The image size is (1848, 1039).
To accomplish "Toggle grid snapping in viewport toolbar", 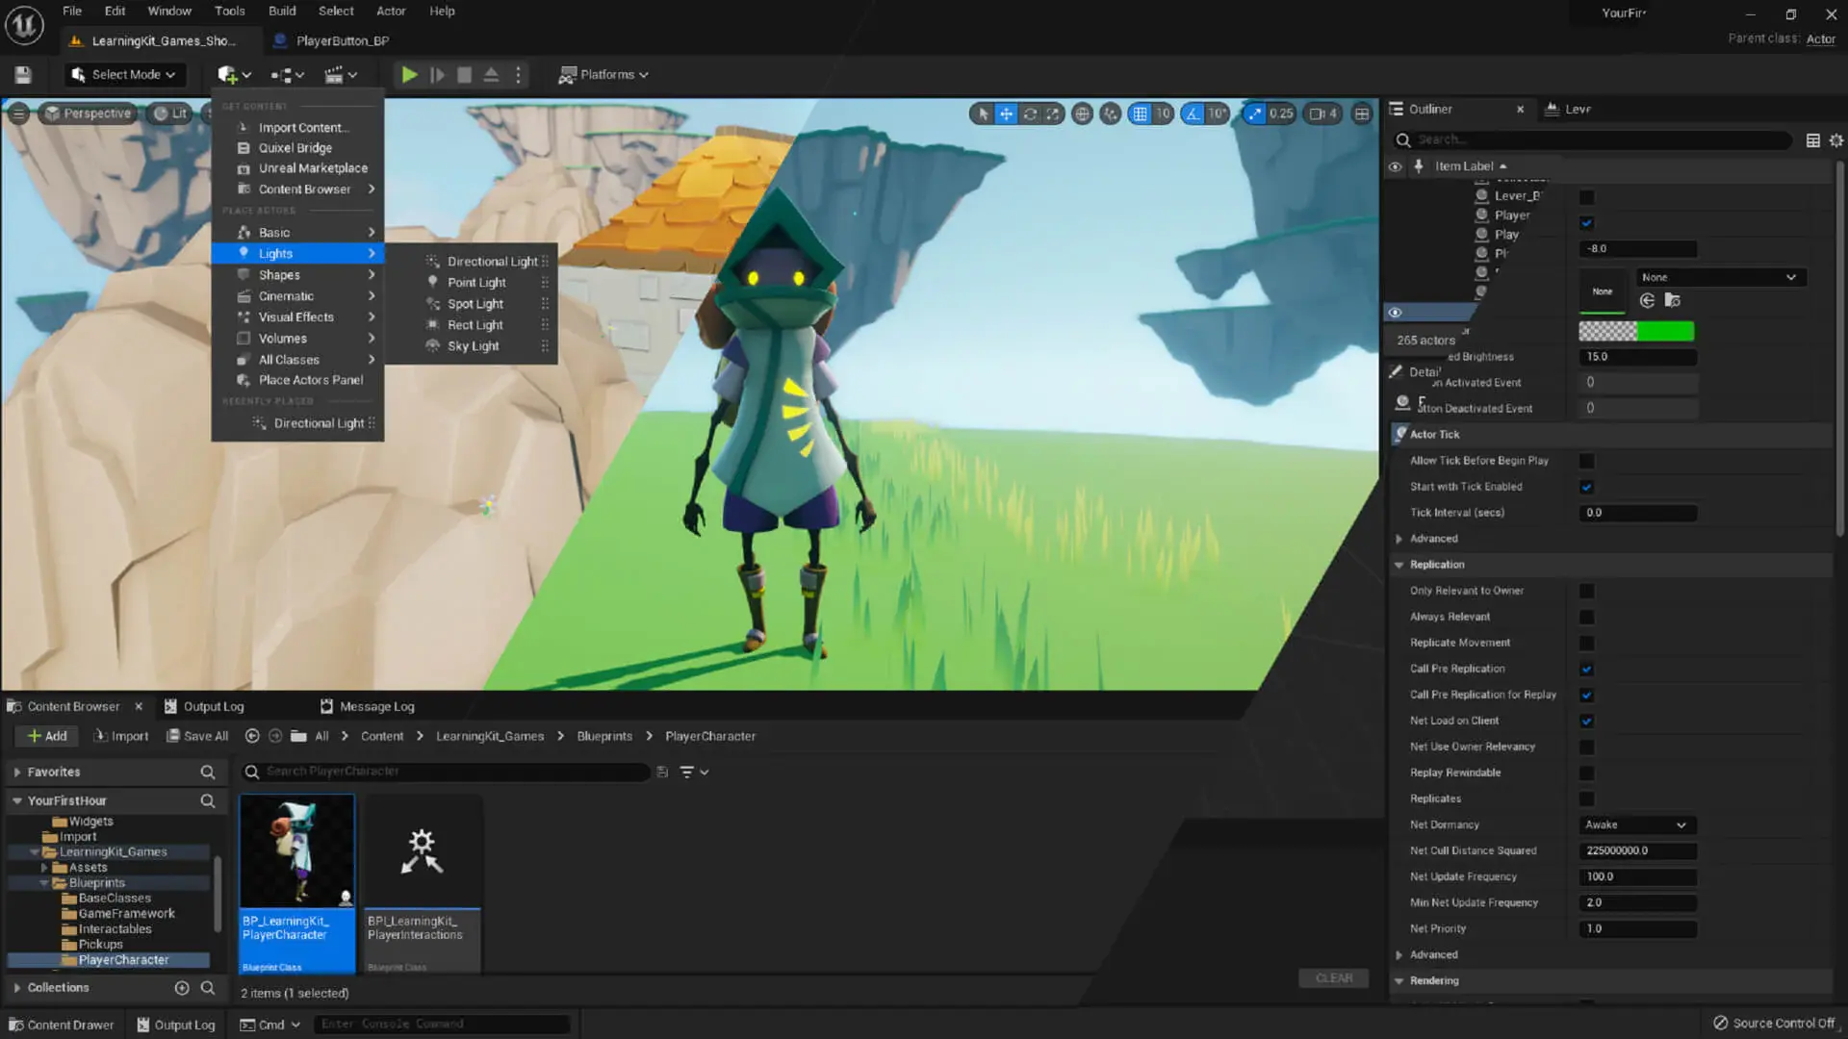I will tap(1142, 114).
